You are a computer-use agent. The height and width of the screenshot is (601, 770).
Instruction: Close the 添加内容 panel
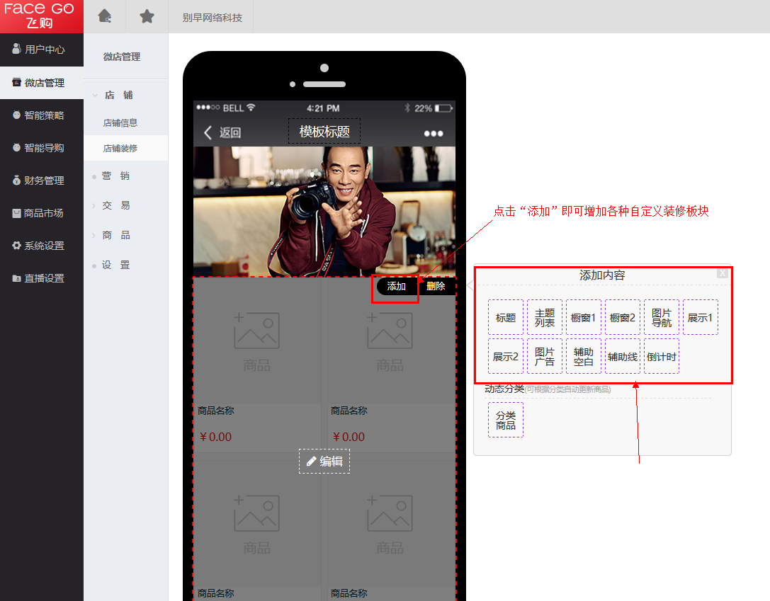[x=722, y=273]
